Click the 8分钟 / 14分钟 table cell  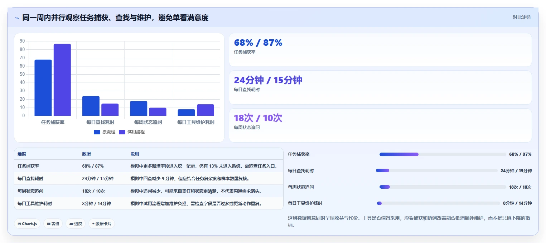point(96,204)
